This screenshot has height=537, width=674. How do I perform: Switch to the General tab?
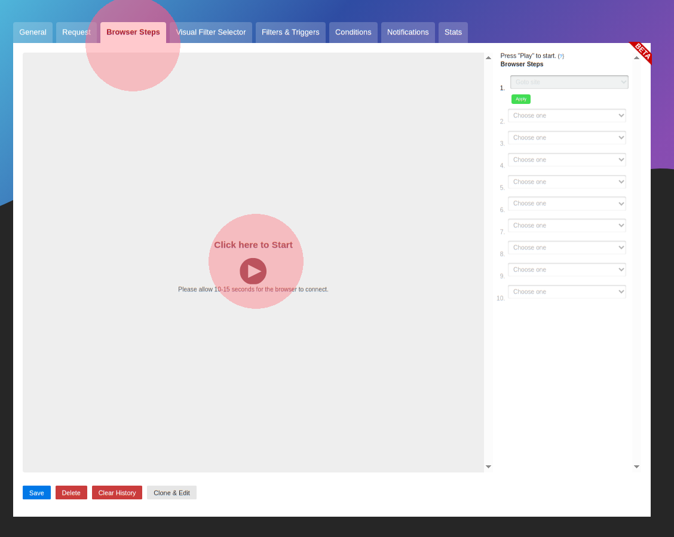33,32
